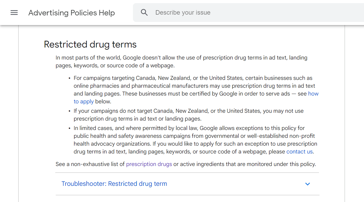364x202 pixels.
Task: Click the search magnifier icon
Action: pyautogui.click(x=144, y=13)
